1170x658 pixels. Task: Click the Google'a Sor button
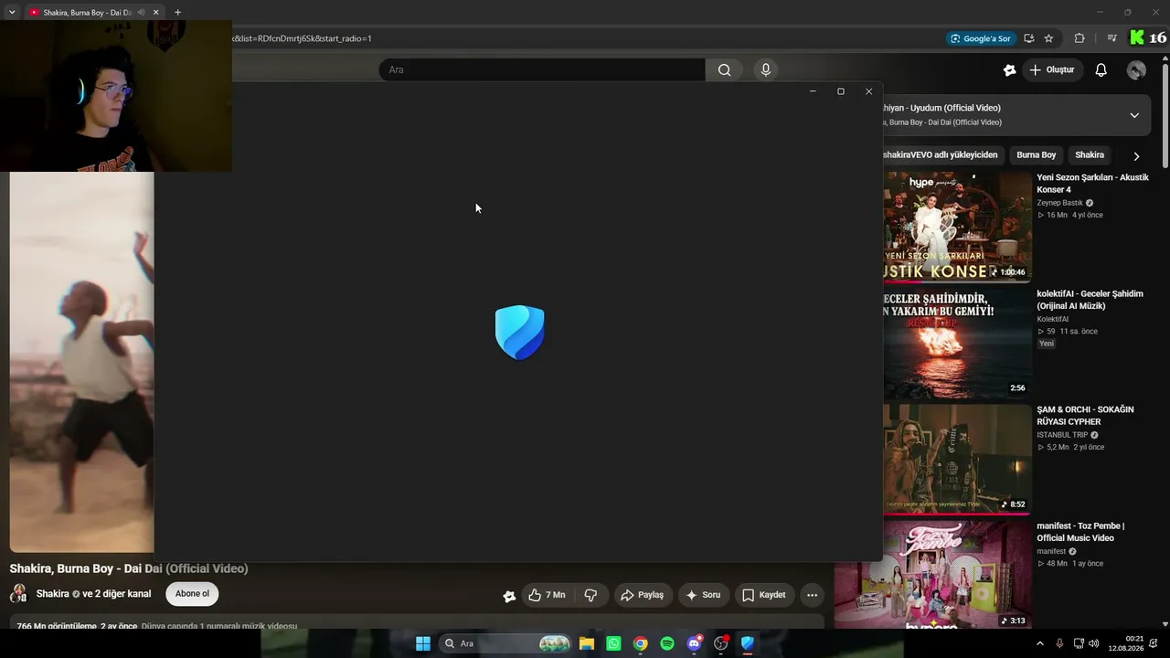980,38
